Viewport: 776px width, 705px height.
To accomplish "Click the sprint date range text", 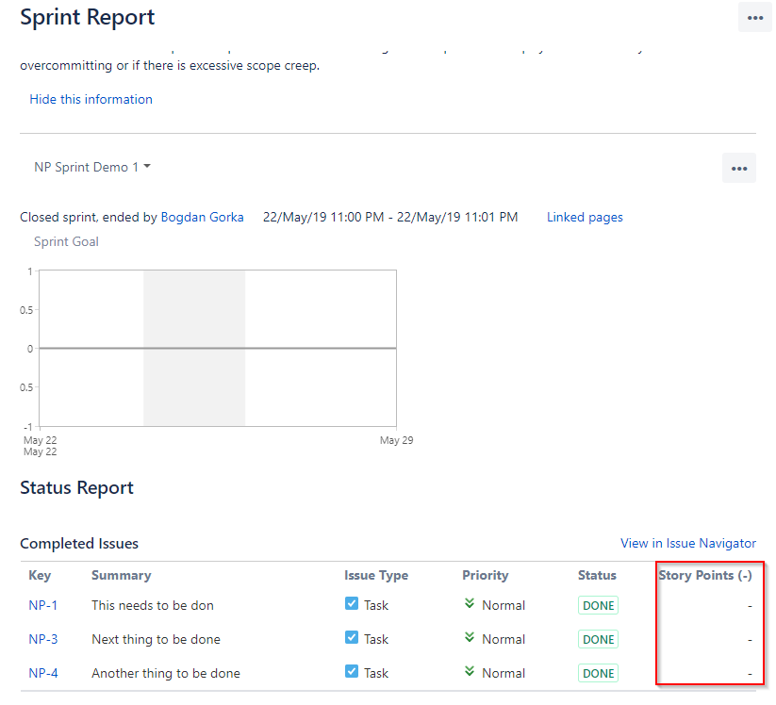I will (390, 217).
